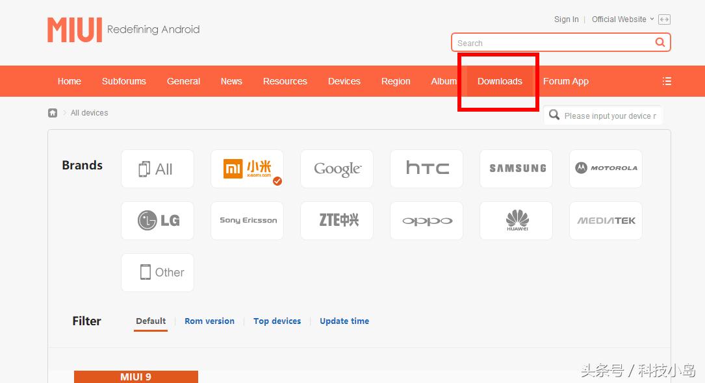Select the ZTE brand tile
The width and height of the screenshot is (705, 383).
337,221
